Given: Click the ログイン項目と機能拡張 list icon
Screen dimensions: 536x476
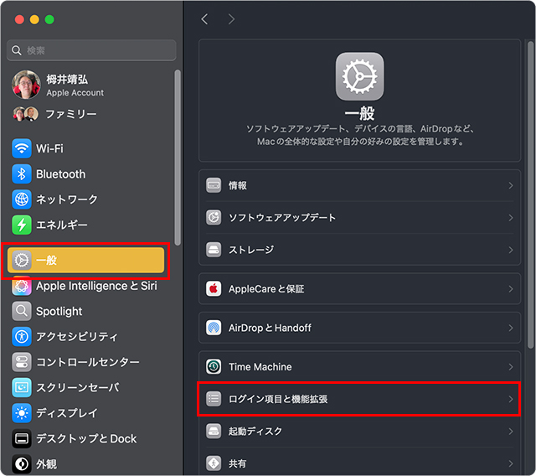Looking at the screenshot, I should [214, 399].
